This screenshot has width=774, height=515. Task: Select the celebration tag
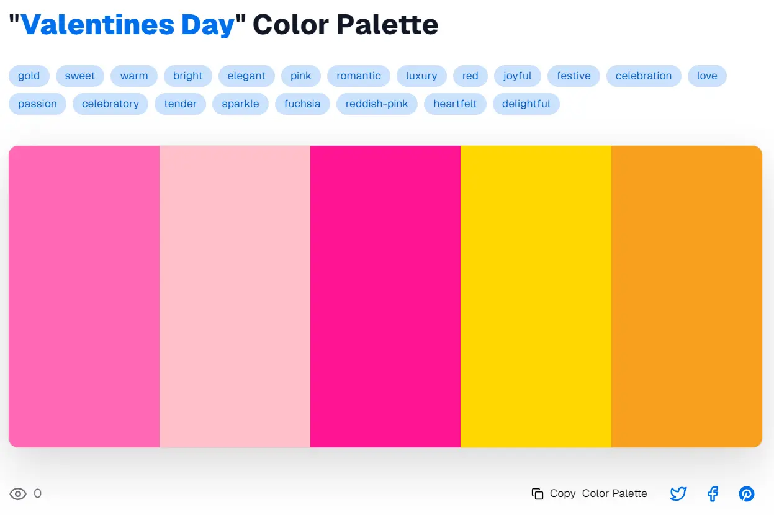(644, 76)
